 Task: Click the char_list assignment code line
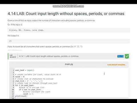coord(29,81)
